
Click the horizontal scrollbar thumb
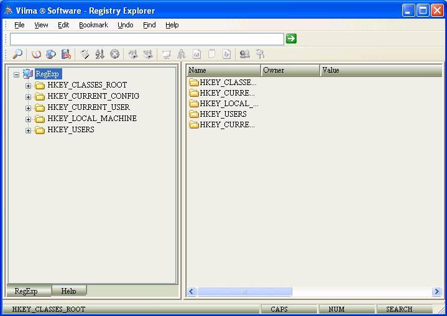244,292
